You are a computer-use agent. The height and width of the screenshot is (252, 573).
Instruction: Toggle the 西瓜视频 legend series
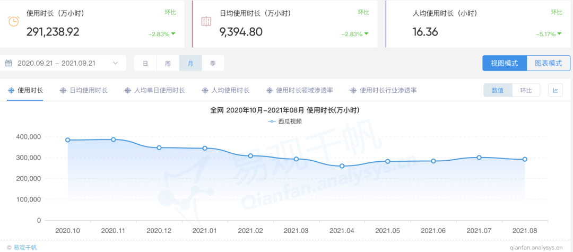(285, 121)
